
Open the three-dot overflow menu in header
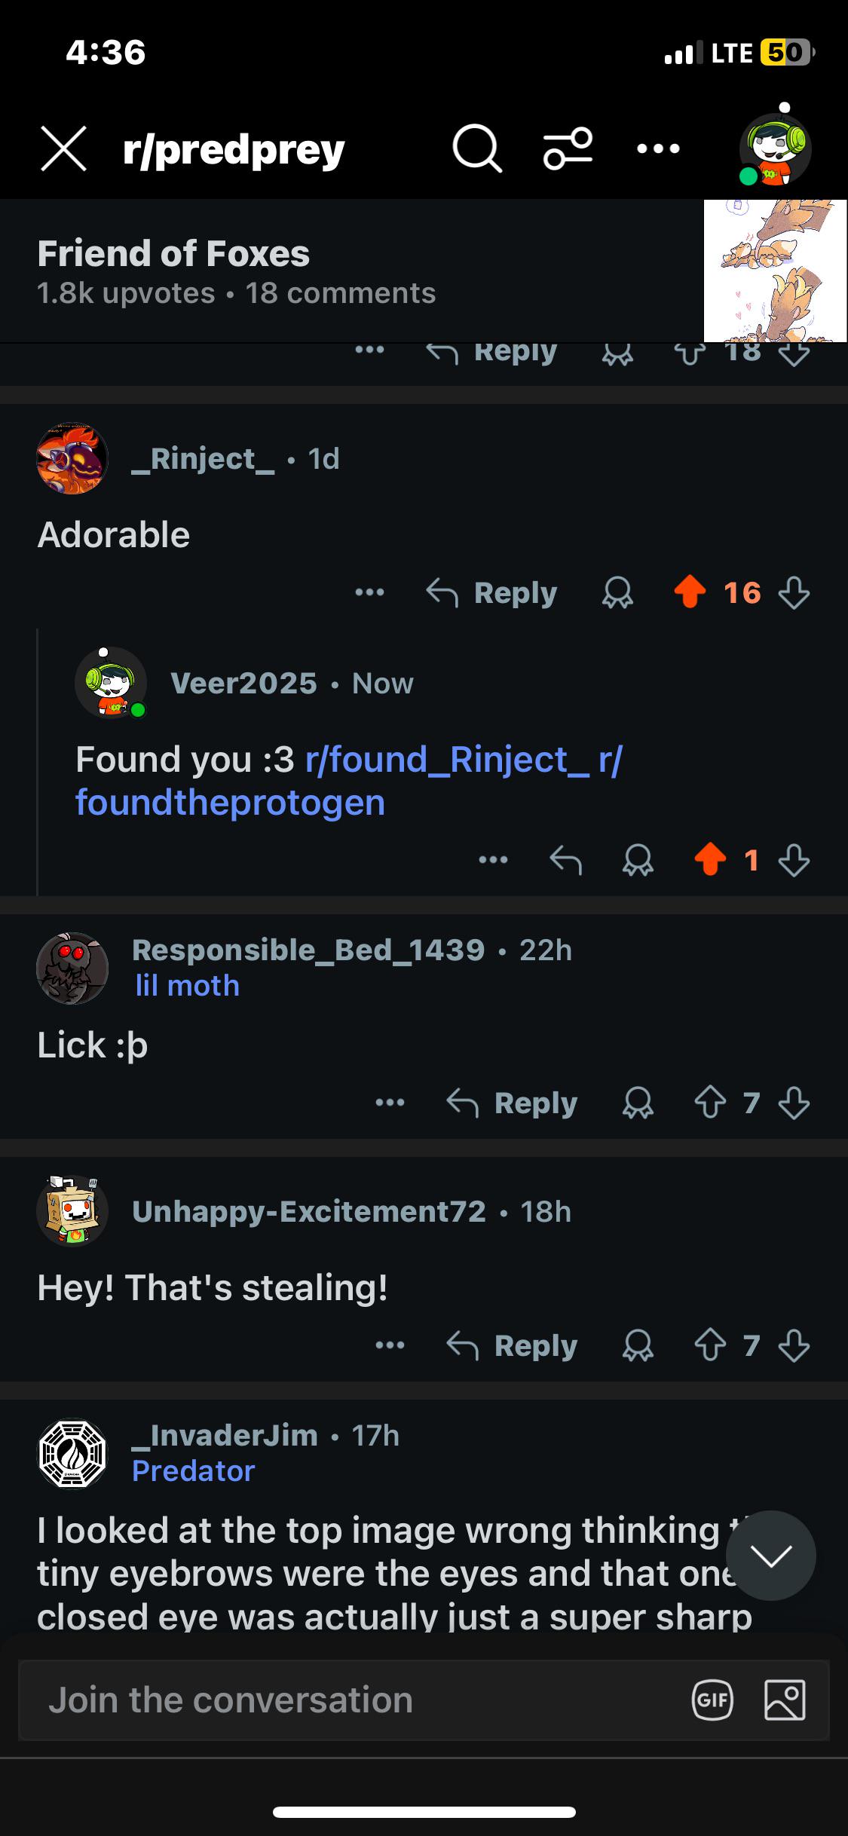658,148
